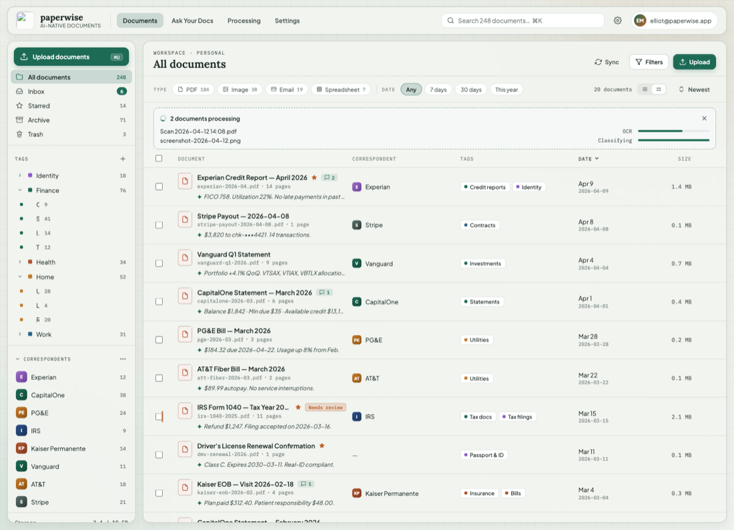Add a new tag with plus icon
This screenshot has width=734, height=530.
tap(123, 159)
